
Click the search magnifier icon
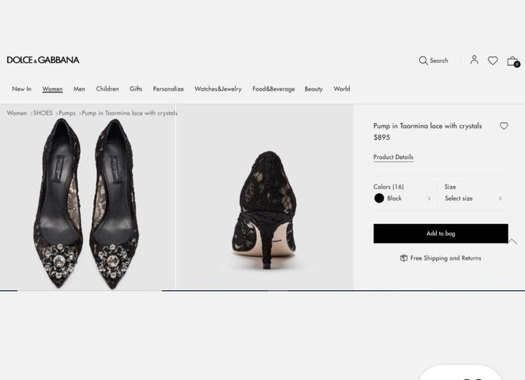[423, 61]
